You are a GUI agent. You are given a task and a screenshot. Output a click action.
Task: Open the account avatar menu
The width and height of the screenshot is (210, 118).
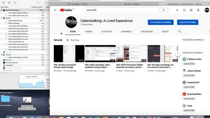coord(207,10)
